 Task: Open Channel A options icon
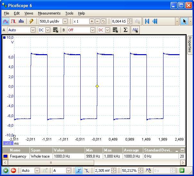click(x=56, y=30)
